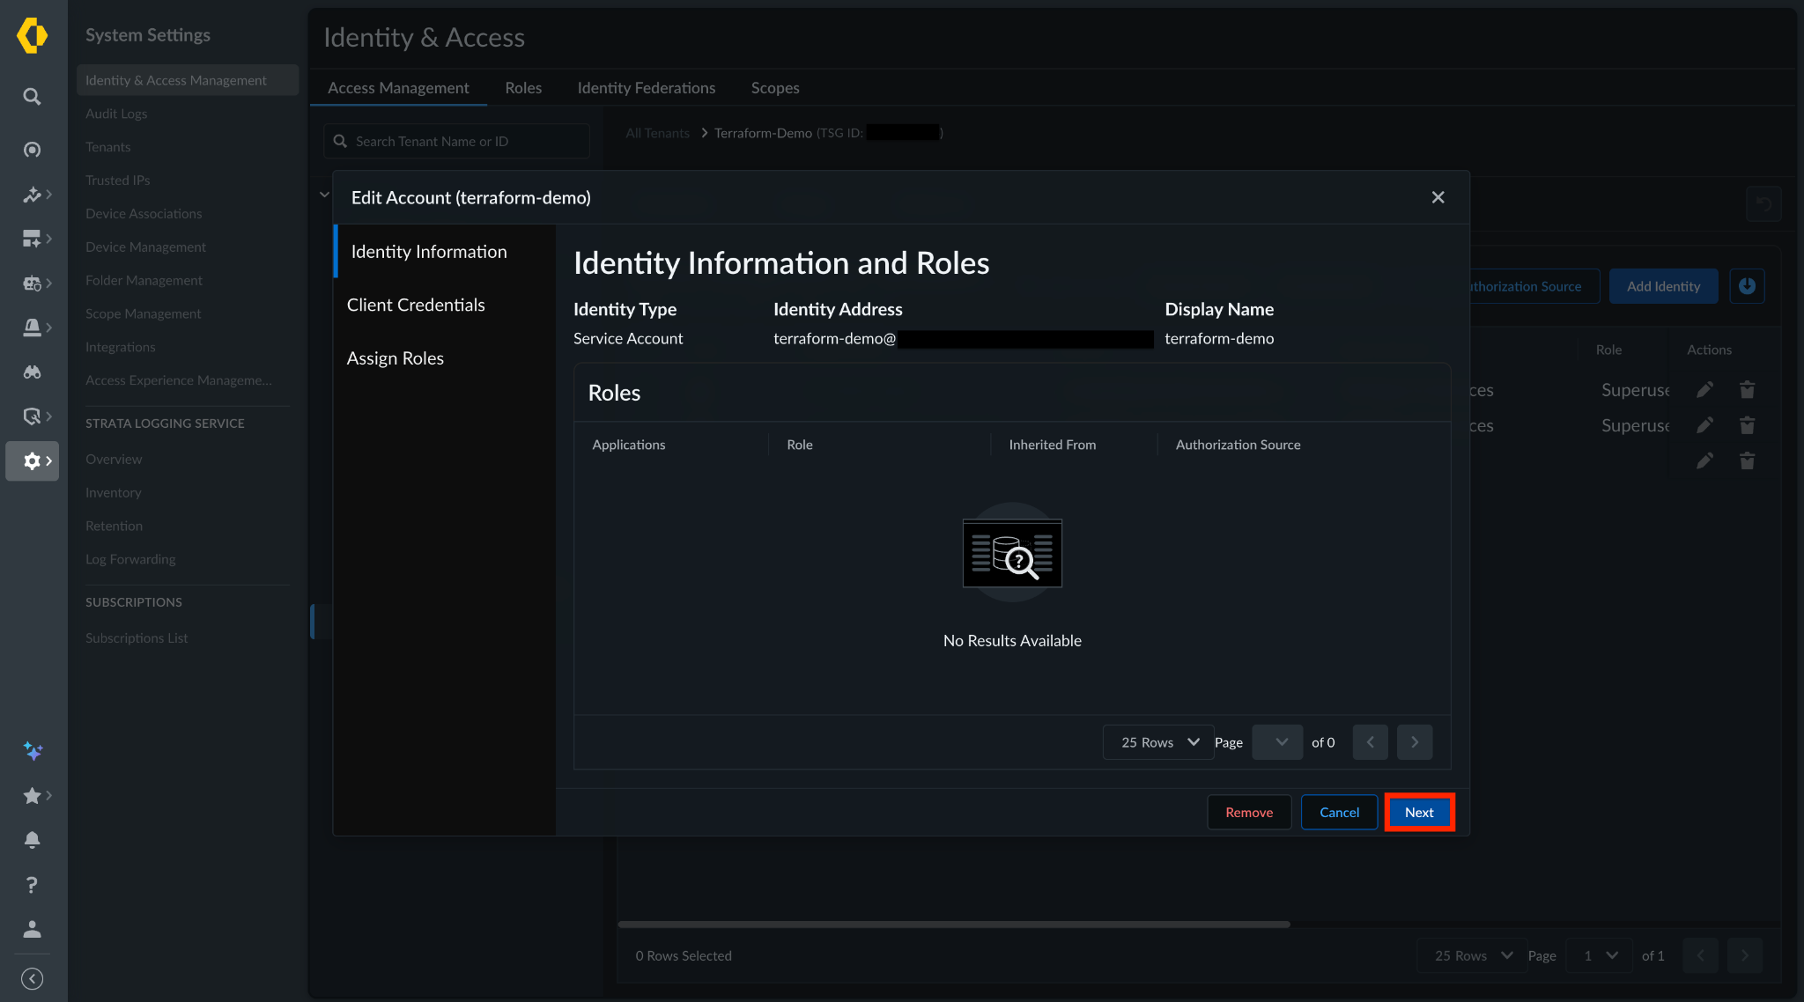Switch to the Roles tab

[523, 88]
